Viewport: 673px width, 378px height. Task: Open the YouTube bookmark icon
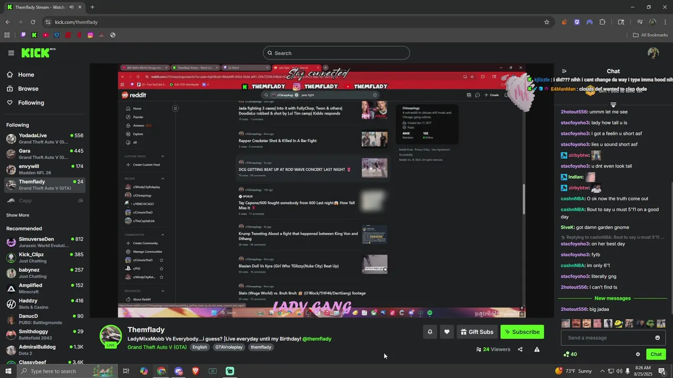(x=46, y=35)
